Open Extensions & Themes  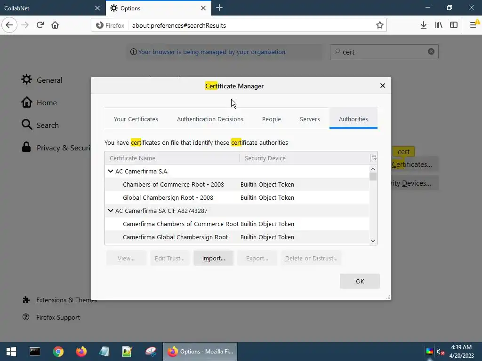[60, 300]
